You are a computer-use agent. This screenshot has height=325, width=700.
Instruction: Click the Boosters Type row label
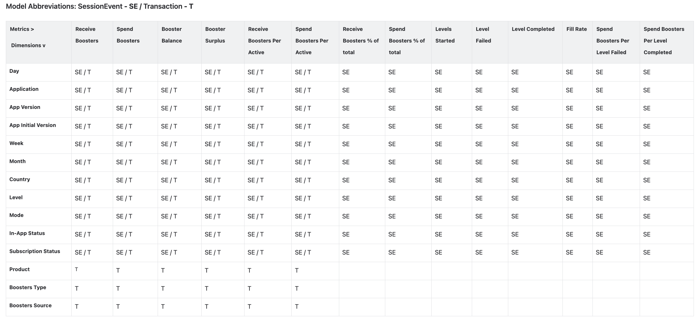(x=28, y=287)
